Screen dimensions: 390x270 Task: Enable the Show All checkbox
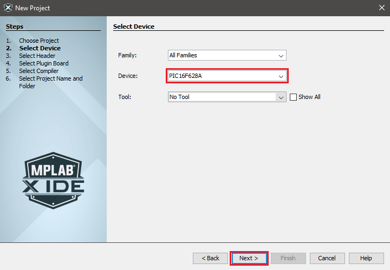293,97
